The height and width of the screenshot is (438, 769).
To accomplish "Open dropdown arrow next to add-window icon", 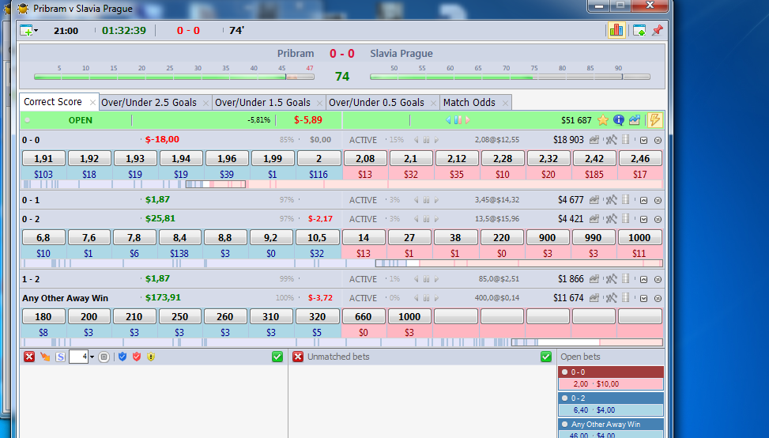I will tap(36, 31).
